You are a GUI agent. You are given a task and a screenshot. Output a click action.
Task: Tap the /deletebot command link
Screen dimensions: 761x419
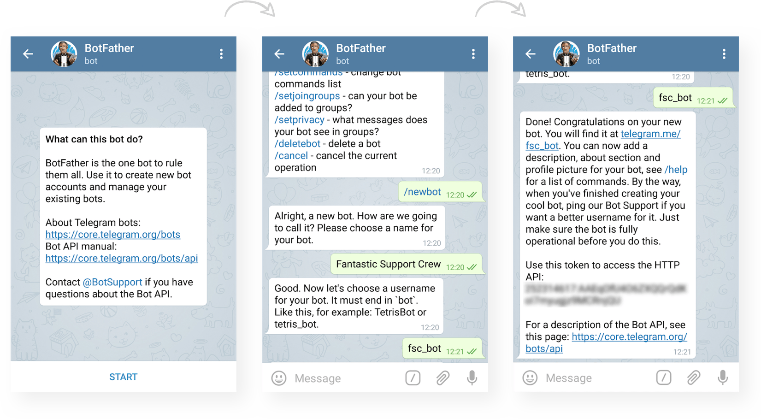[x=297, y=144]
